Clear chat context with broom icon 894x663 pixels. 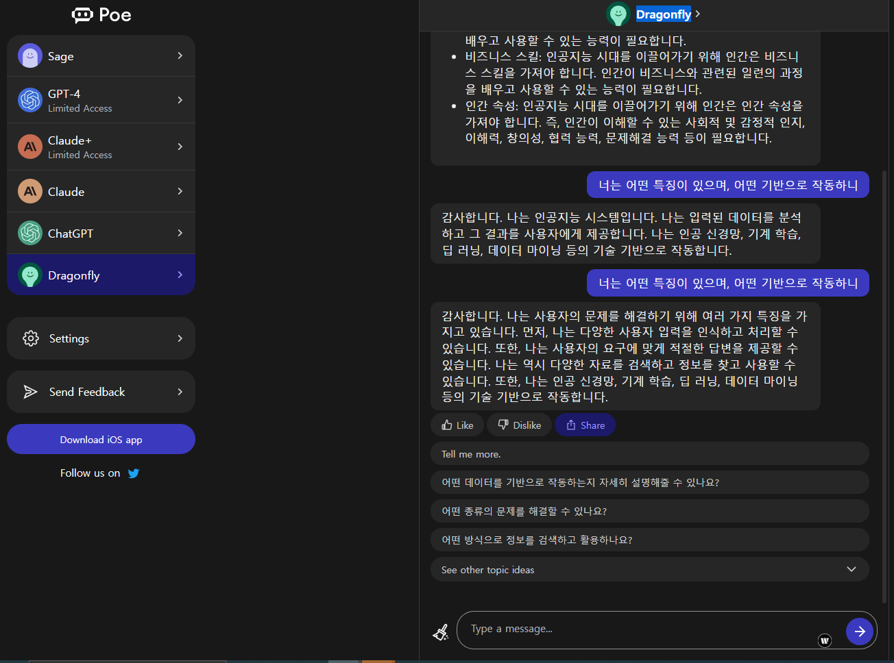[x=441, y=631]
